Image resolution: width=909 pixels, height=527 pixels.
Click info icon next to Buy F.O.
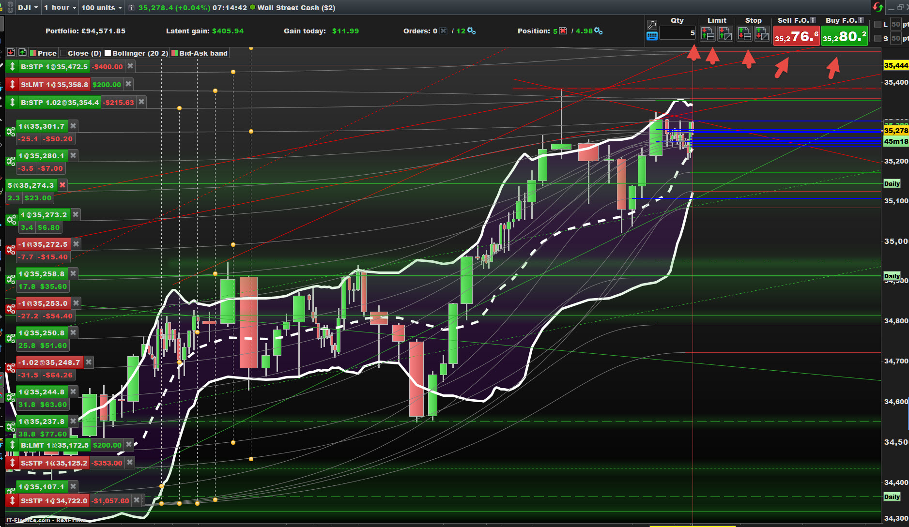pos(861,20)
